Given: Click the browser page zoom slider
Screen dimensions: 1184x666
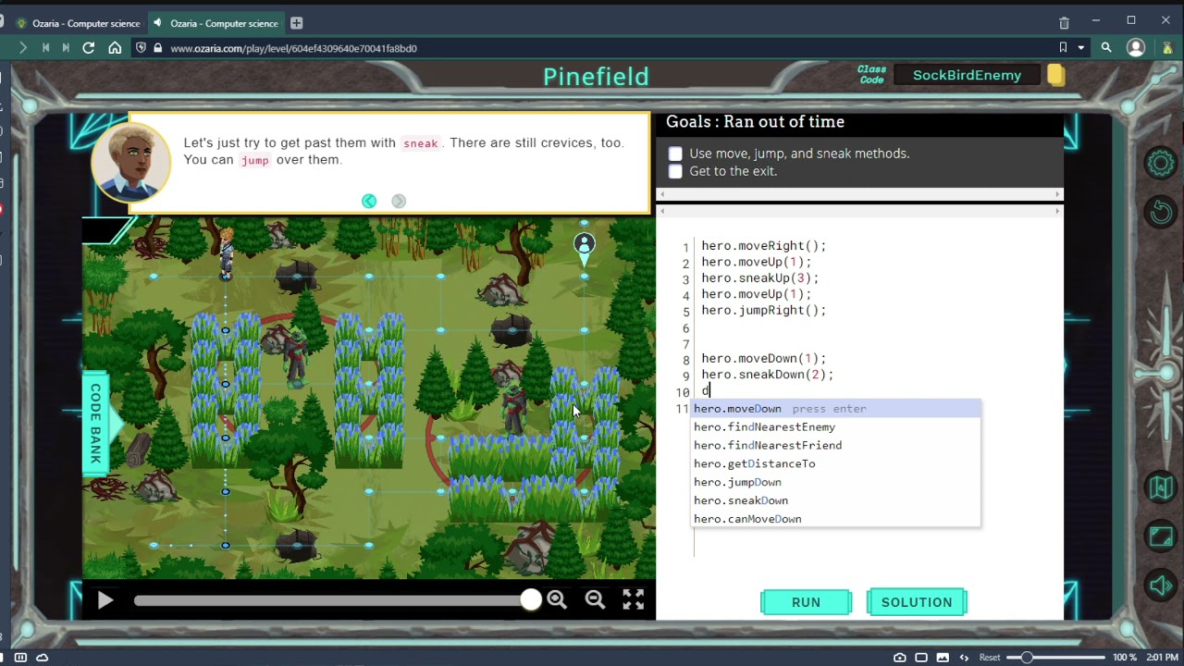Looking at the screenshot, I should (1057, 658).
